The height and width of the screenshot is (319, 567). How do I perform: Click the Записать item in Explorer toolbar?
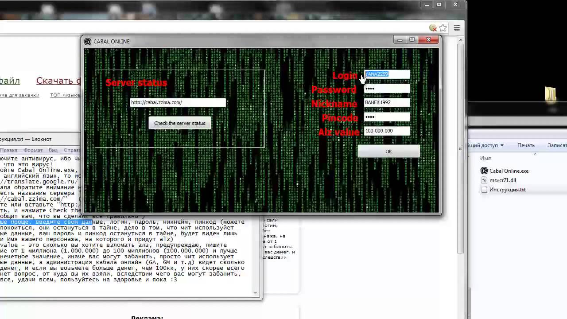(x=557, y=145)
